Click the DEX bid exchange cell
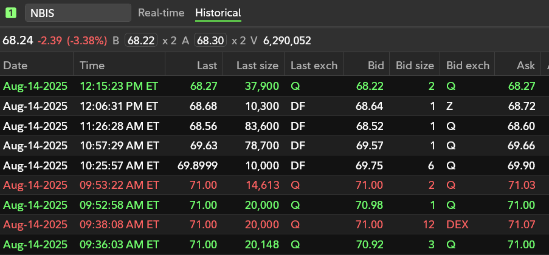This screenshot has width=549, height=255. click(457, 224)
